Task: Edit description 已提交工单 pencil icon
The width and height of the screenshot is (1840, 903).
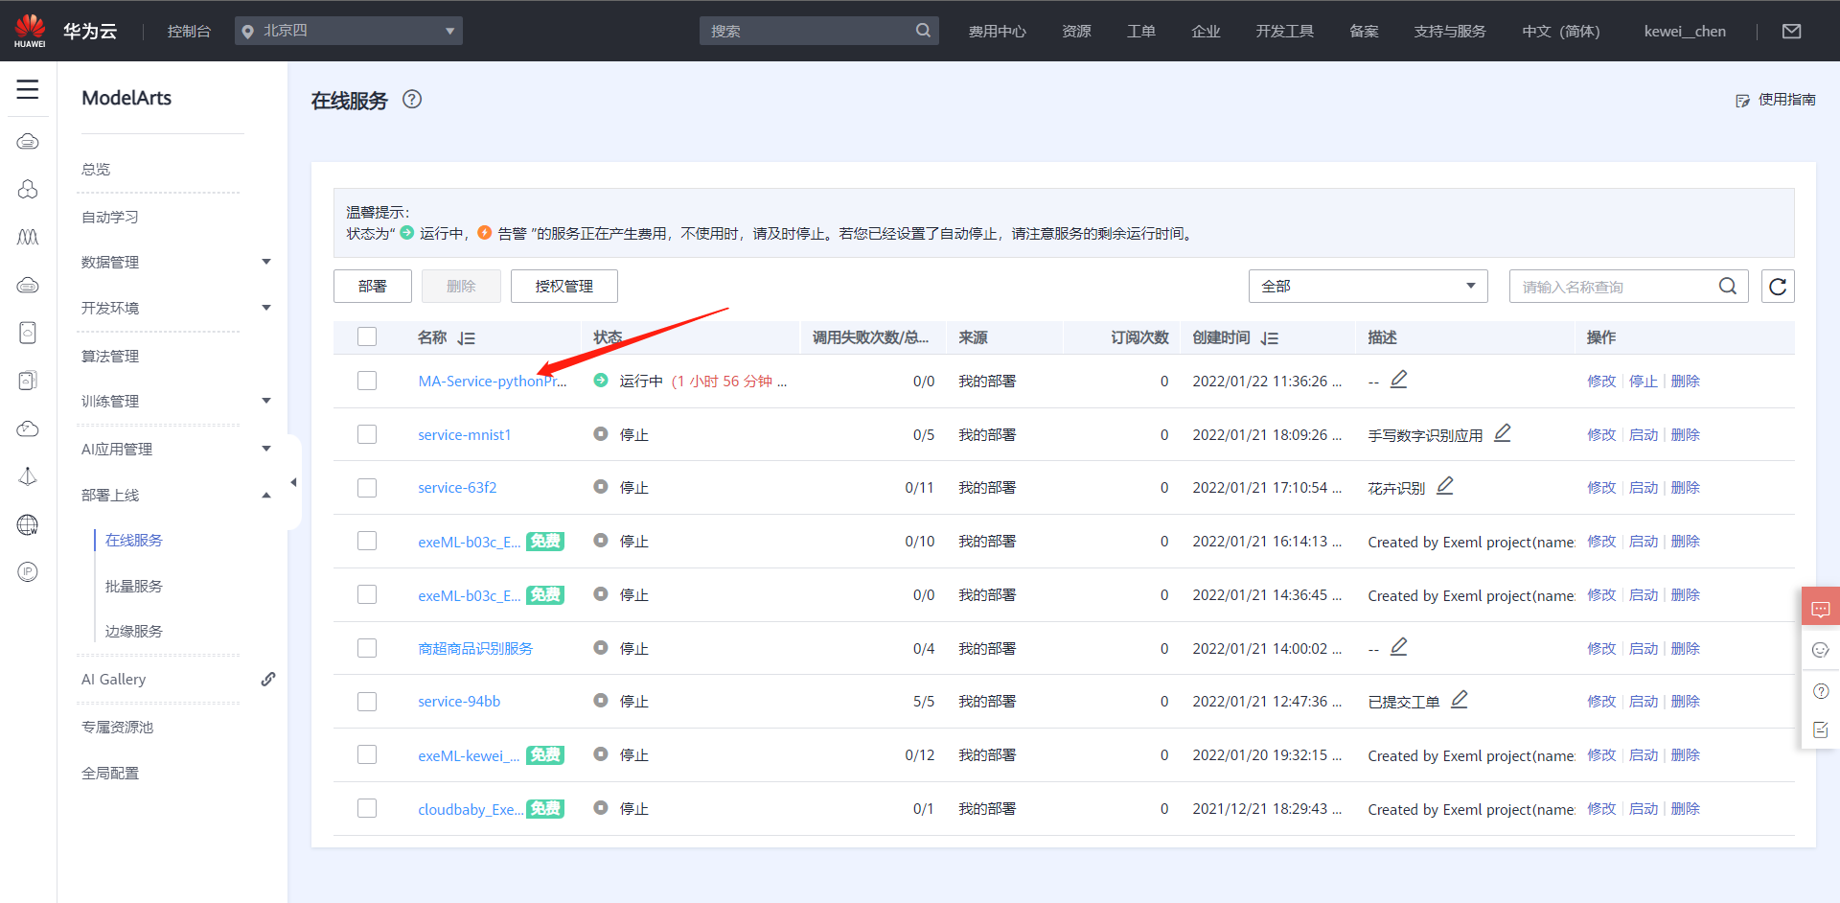Action: [1459, 700]
